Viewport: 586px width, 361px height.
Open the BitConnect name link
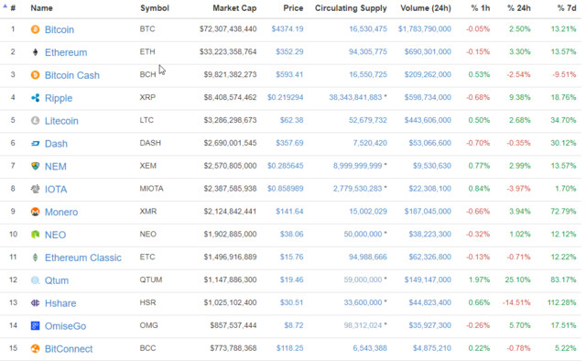[69, 349]
